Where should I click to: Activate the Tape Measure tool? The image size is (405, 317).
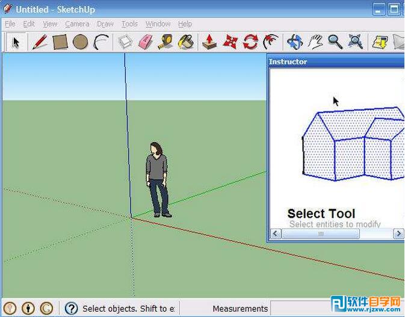click(x=165, y=42)
